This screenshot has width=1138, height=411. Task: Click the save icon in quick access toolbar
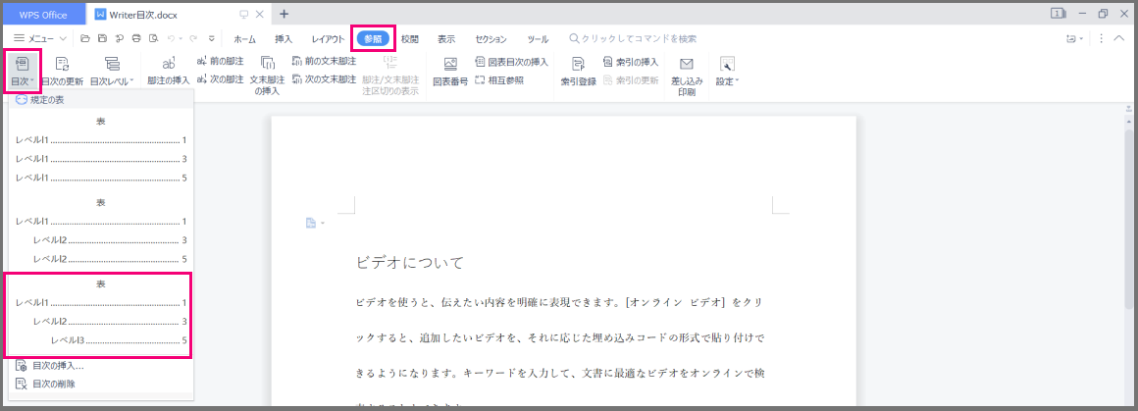(x=102, y=38)
